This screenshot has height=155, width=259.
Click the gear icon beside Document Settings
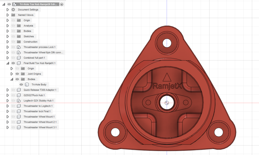tap(13, 10)
